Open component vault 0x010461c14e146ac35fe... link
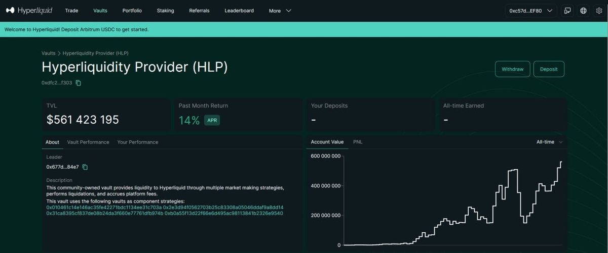 104,208
